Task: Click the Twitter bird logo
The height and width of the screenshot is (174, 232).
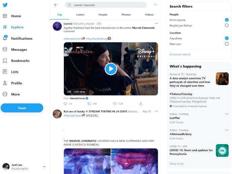Action: (5, 5)
